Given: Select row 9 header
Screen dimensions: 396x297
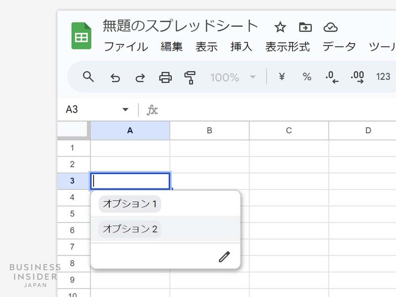Looking at the screenshot, I should (73, 280).
